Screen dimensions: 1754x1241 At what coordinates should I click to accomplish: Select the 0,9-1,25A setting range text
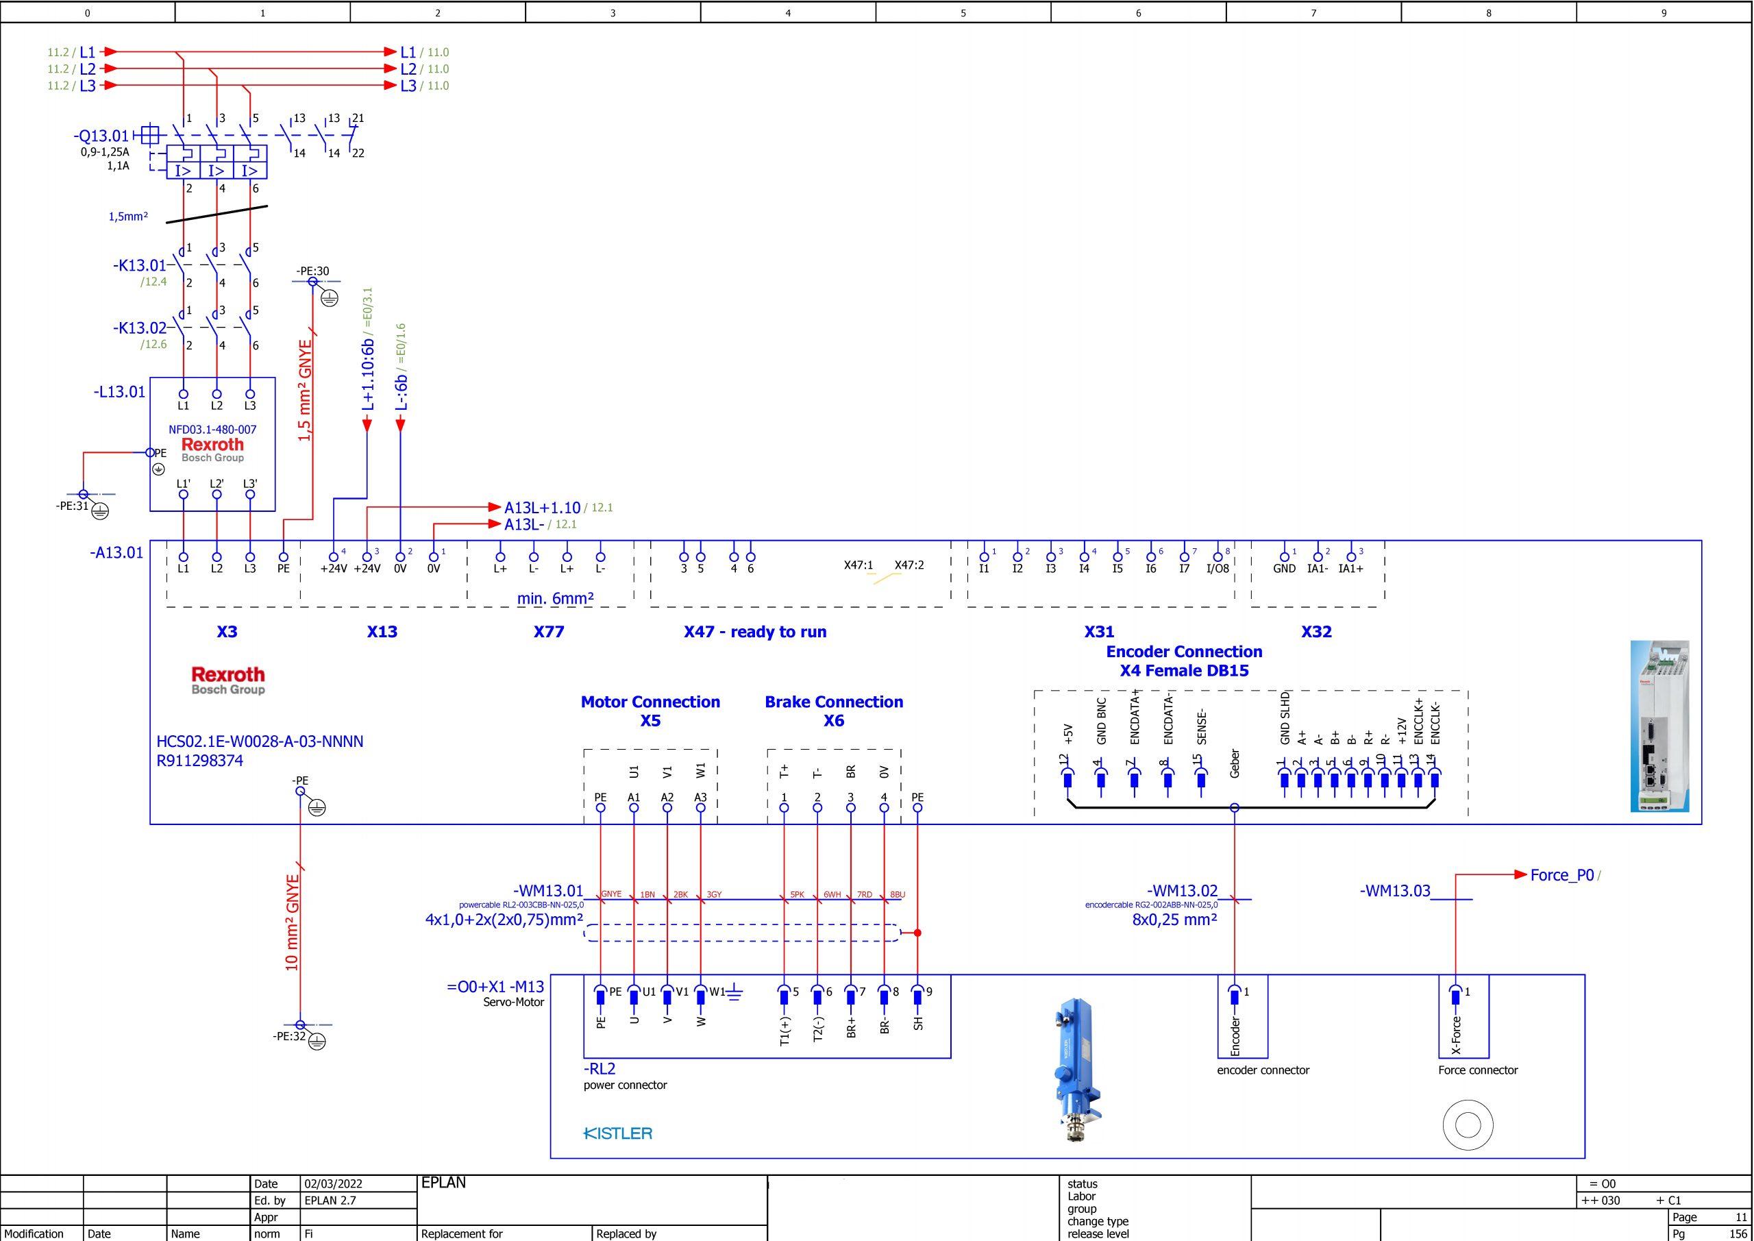coord(105,152)
